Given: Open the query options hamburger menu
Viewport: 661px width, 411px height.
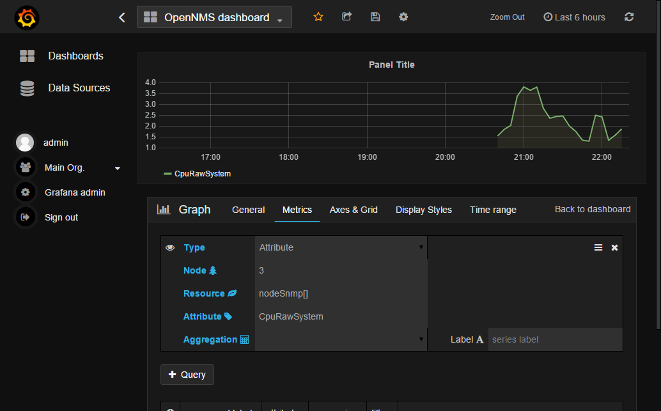Looking at the screenshot, I should [598, 247].
